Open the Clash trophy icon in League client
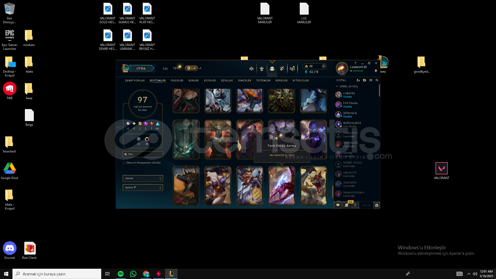Screen dimensions: 496x279 [x=251, y=68]
